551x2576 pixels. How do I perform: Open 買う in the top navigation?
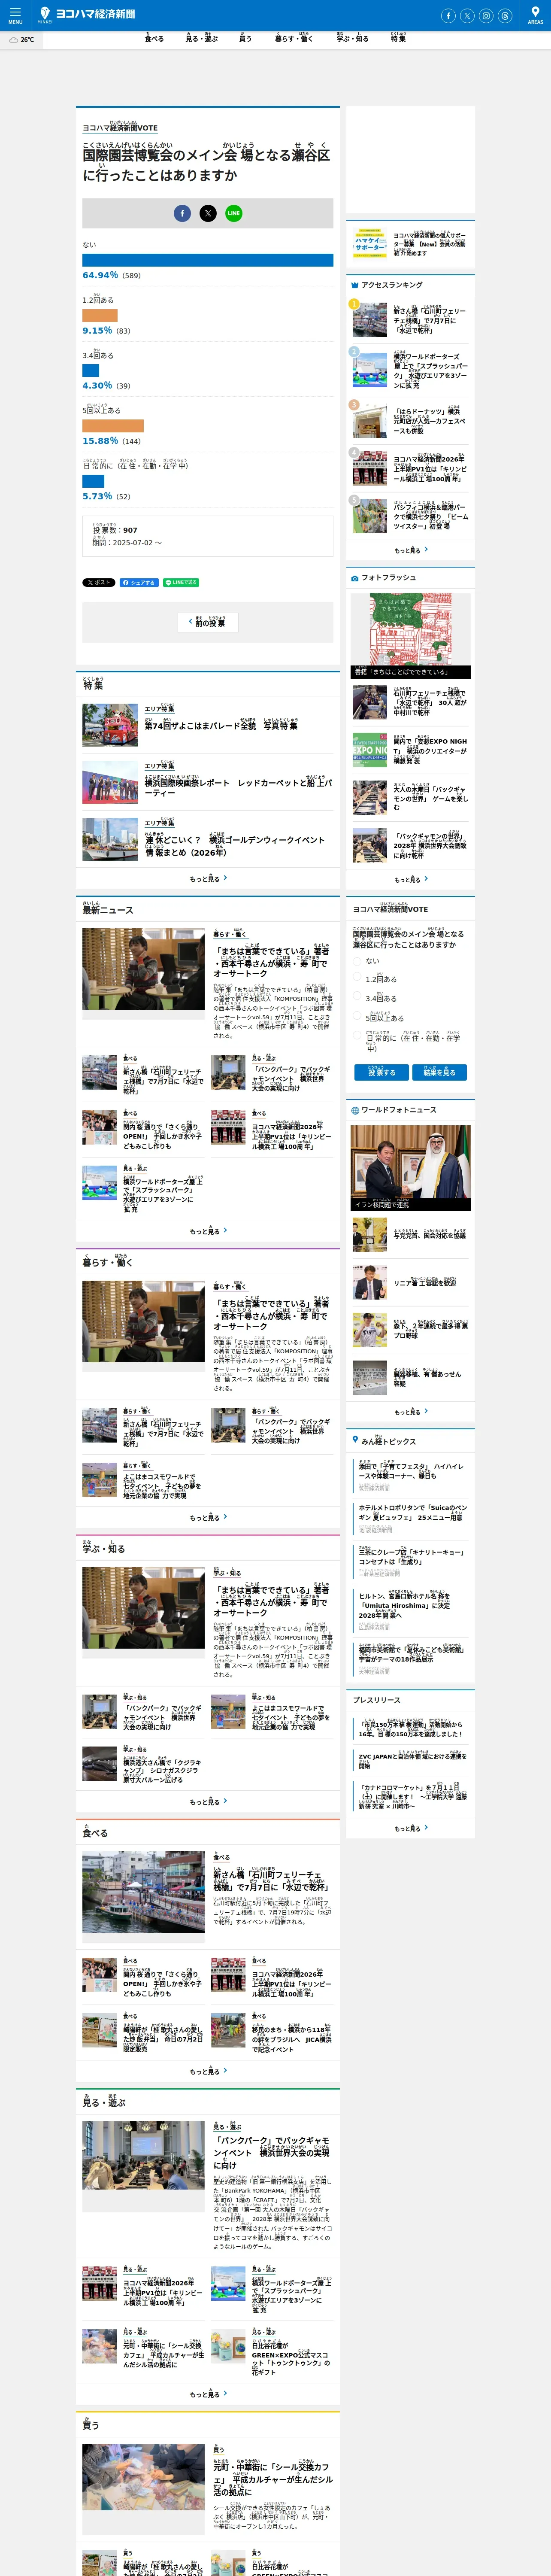[245, 38]
